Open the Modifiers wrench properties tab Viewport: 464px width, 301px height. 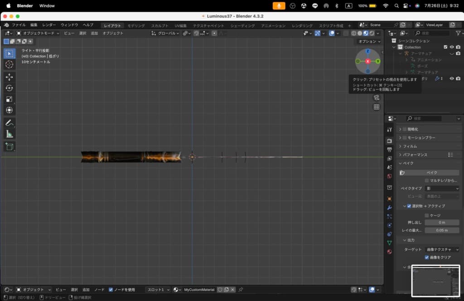[389, 207]
